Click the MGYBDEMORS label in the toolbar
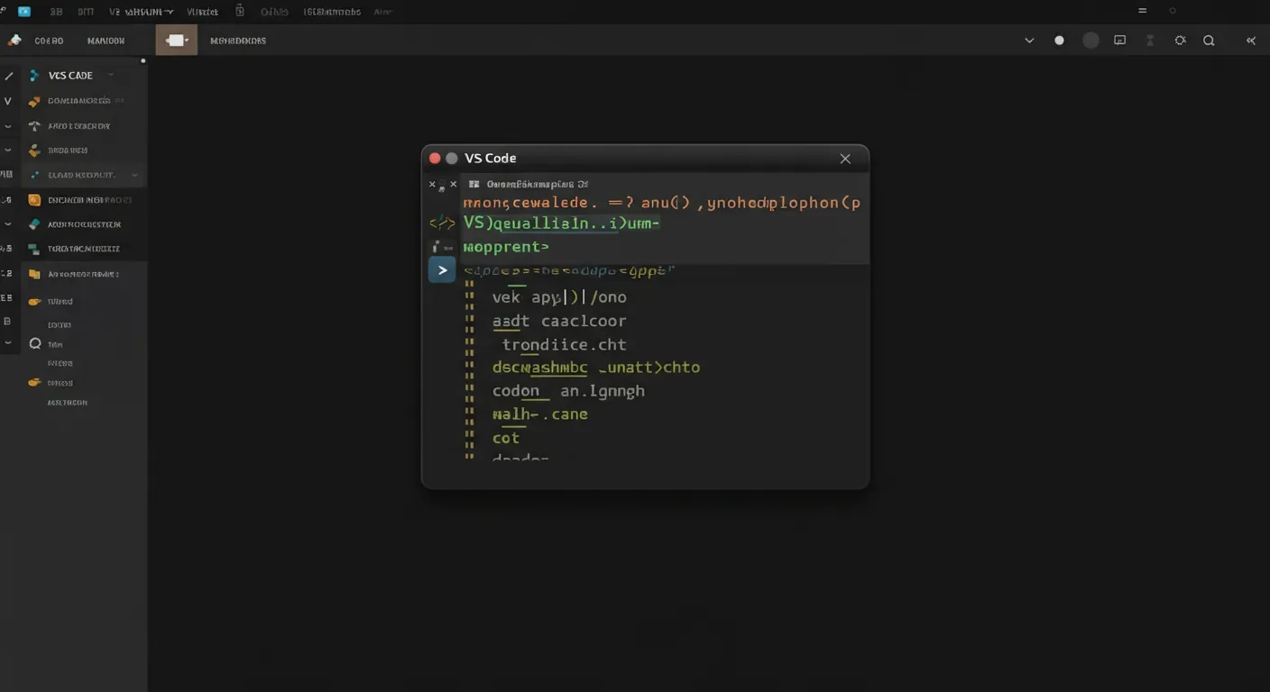Screen dimensions: 1270x692 click(x=237, y=40)
